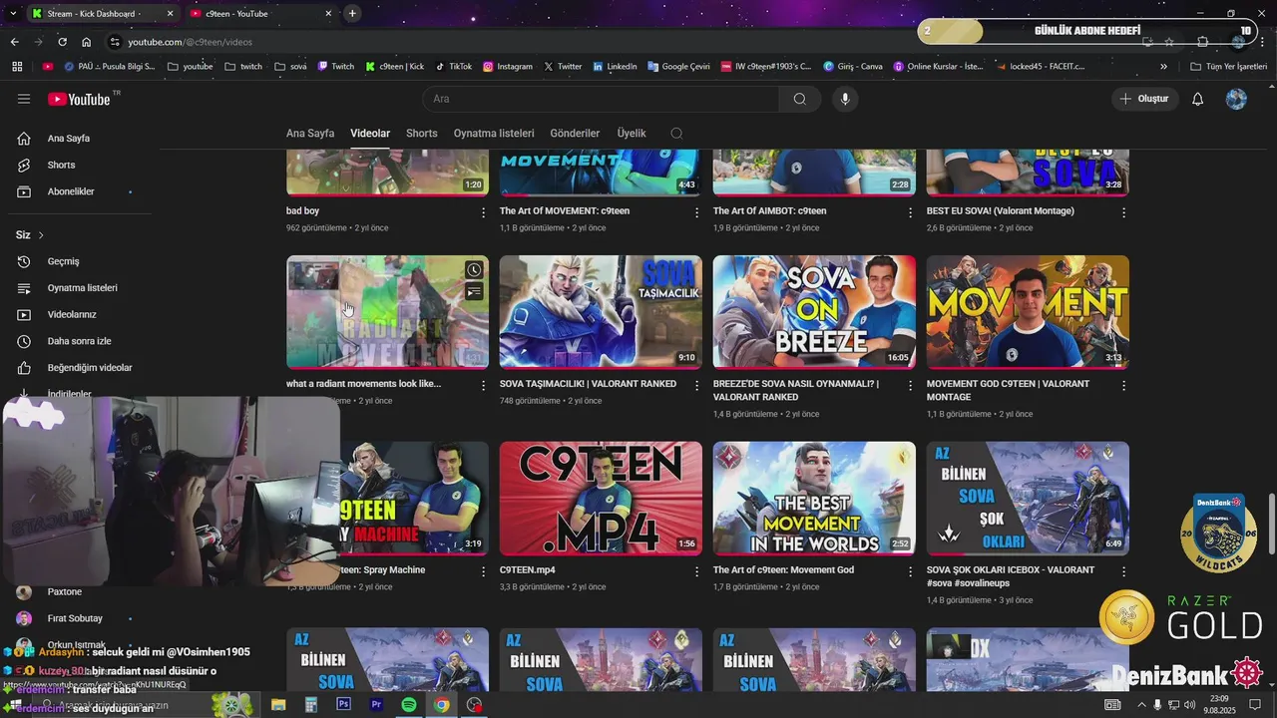Open the browser home page button
The width and height of the screenshot is (1277, 718).
[87, 42]
